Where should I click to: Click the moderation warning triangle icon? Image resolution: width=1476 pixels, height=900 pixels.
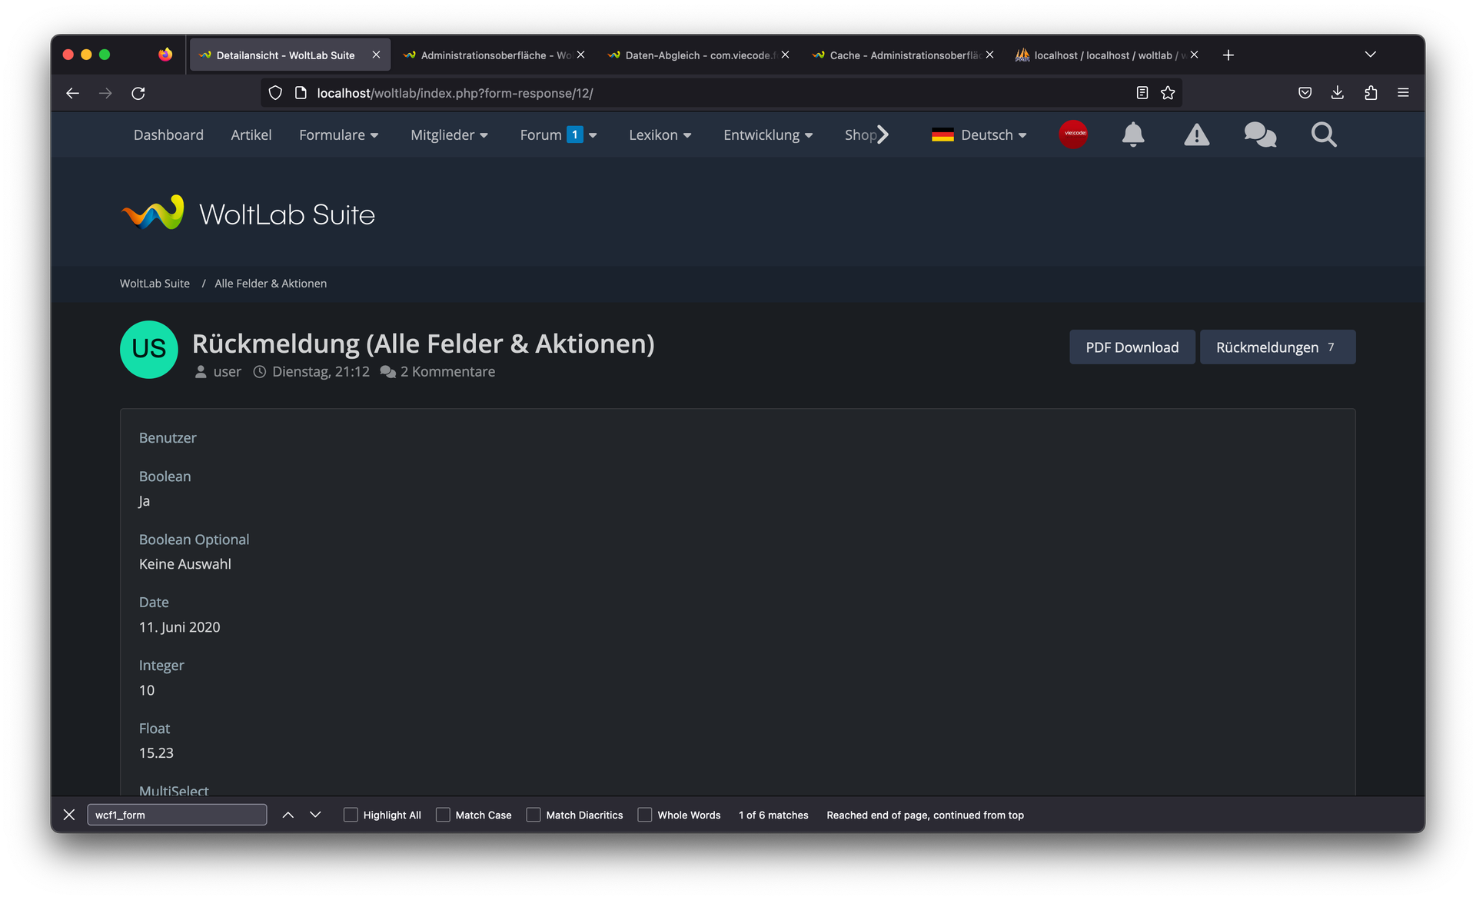[x=1196, y=135]
